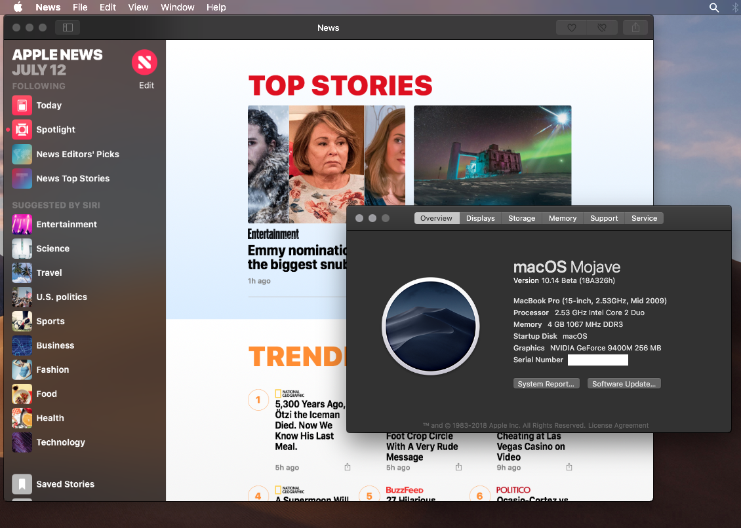Click the whited-out Serial Number field
741x528 pixels.
(x=598, y=360)
